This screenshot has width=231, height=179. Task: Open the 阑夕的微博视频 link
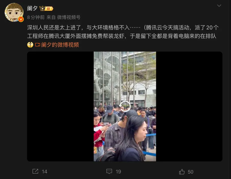(x=60, y=45)
